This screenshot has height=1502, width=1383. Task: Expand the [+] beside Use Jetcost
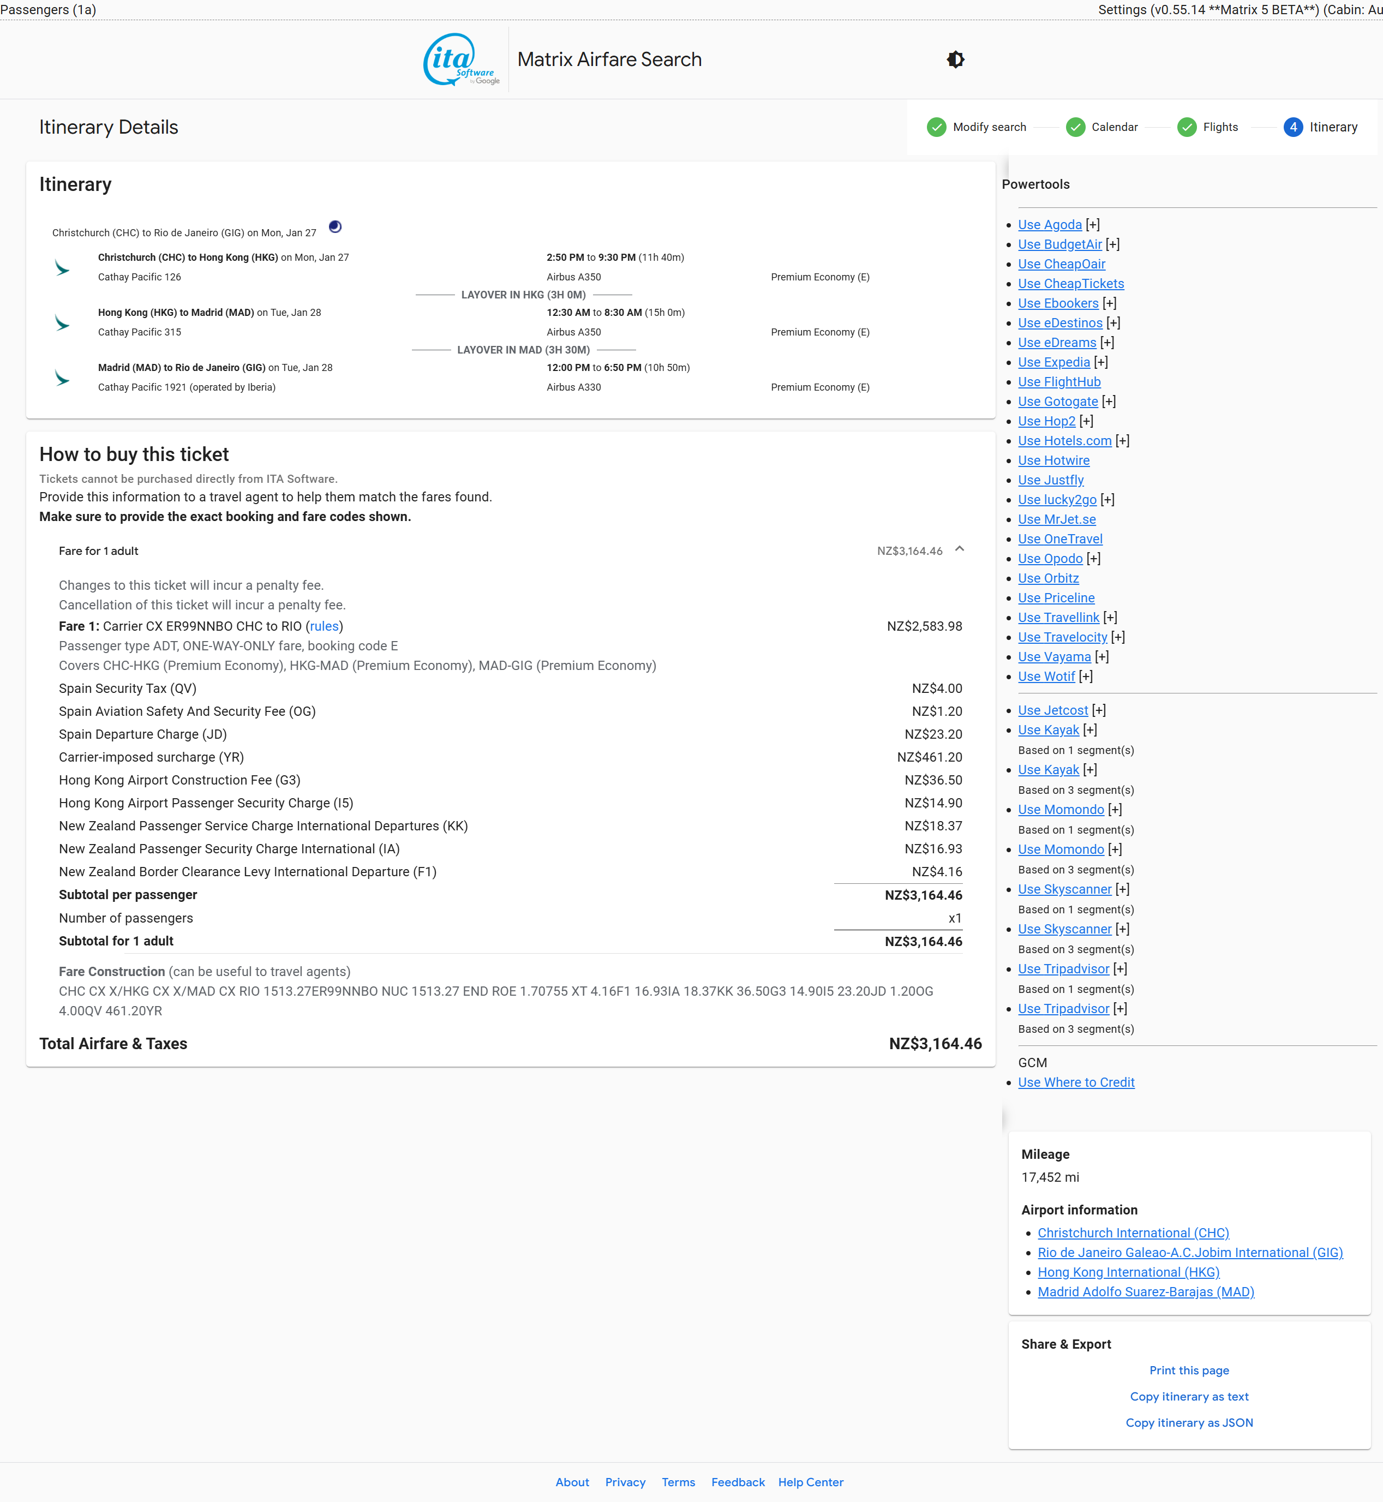click(x=1099, y=710)
